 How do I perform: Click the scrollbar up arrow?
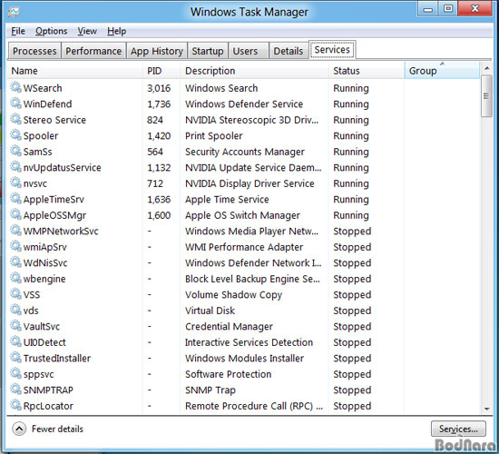click(486, 68)
